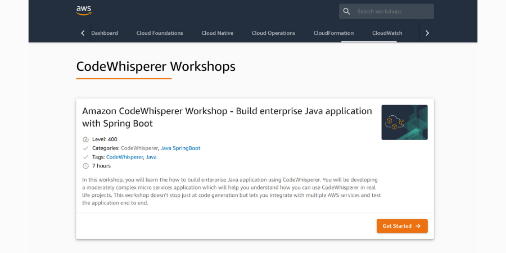Screen dimensions: 506x253
Task: Click the AWS logo
Action: pos(84,11)
